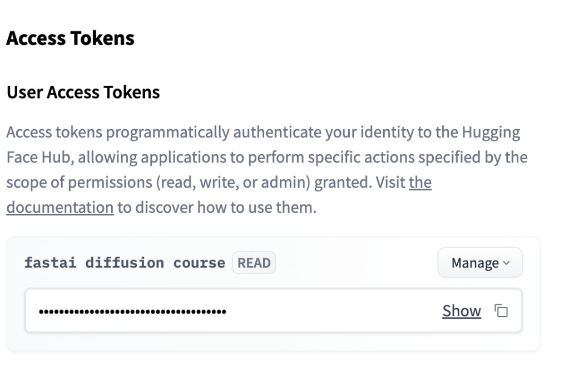Click the masked token dots
The image size is (569, 367).
132,311
